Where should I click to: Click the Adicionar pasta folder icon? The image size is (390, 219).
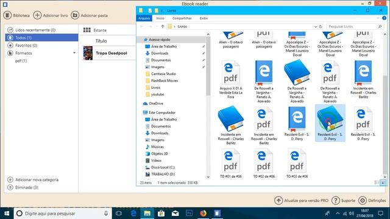[75, 15]
